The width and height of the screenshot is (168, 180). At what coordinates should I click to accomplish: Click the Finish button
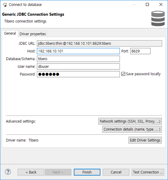(x=87, y=172)
